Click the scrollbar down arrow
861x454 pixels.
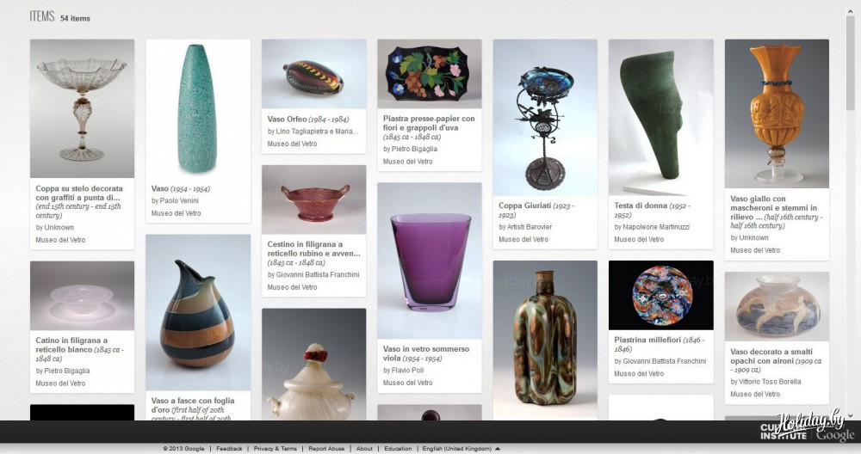pos(851,415)
